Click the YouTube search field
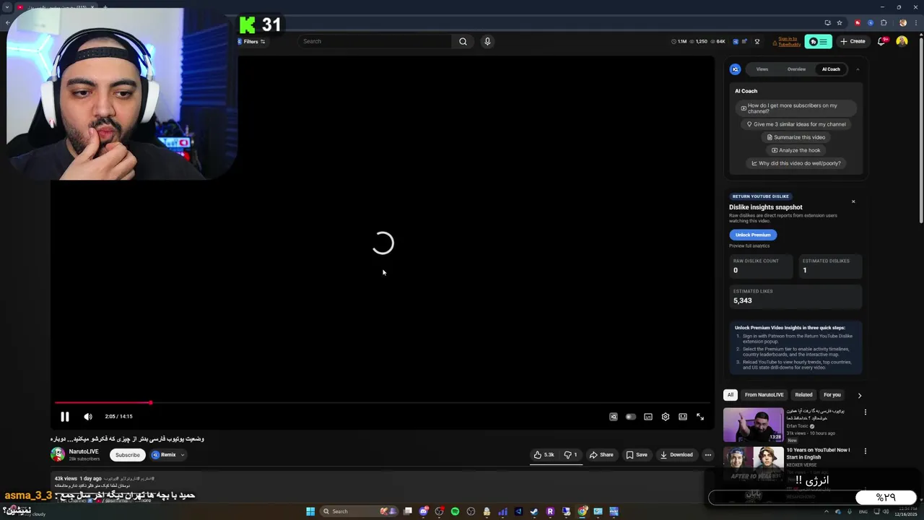 pyautogui.click(x=375, y=41)
